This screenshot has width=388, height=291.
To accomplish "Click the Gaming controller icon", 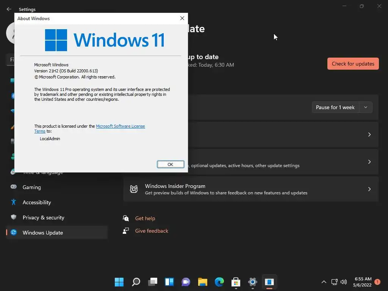I will [x=14, y=187].
